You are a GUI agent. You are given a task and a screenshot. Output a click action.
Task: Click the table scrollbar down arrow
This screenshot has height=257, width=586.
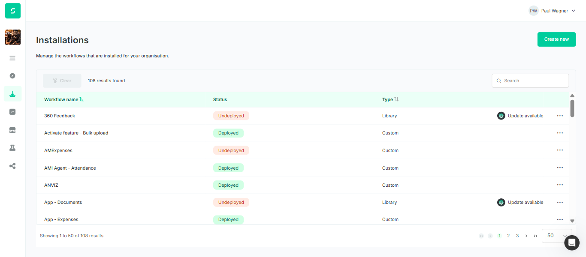pyautogui.click(x=572, y=221)
